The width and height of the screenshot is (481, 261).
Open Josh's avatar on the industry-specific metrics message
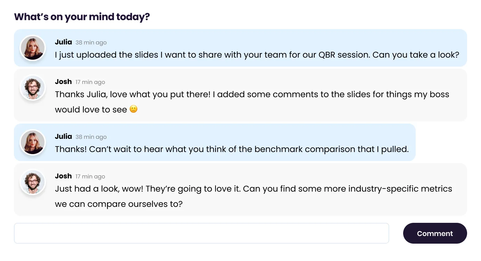[x=33, y=182]
